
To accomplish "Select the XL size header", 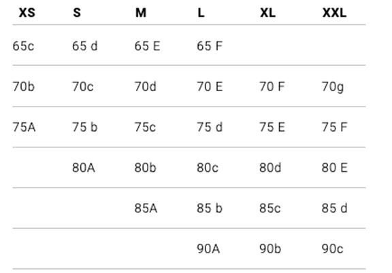I will pos(267,13).
